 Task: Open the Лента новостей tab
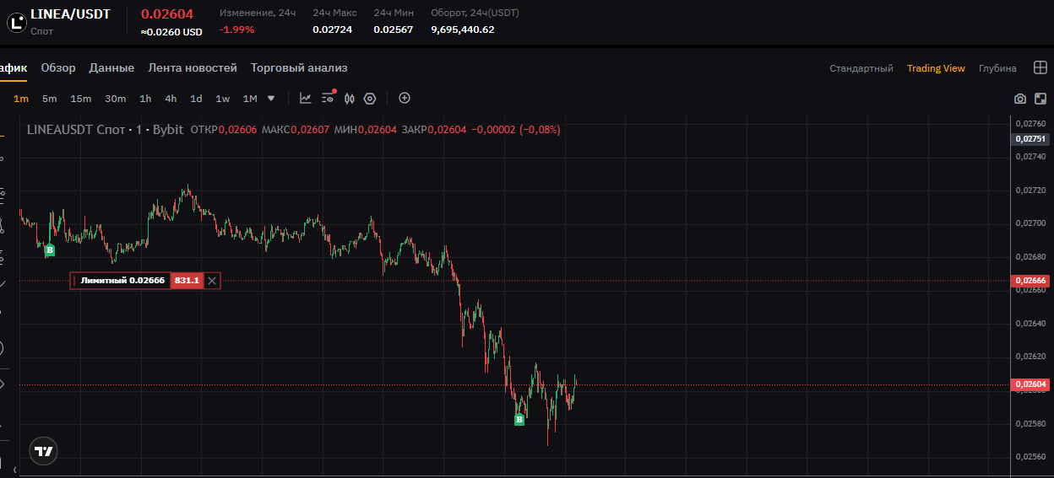[193, 67]
